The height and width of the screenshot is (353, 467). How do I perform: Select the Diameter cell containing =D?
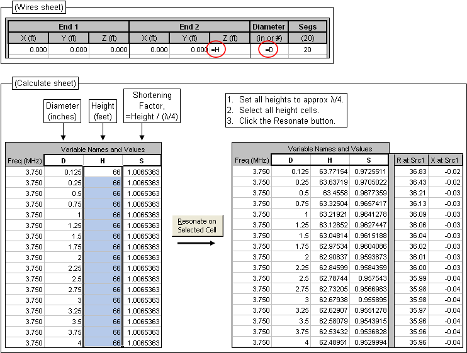[269, 50]
